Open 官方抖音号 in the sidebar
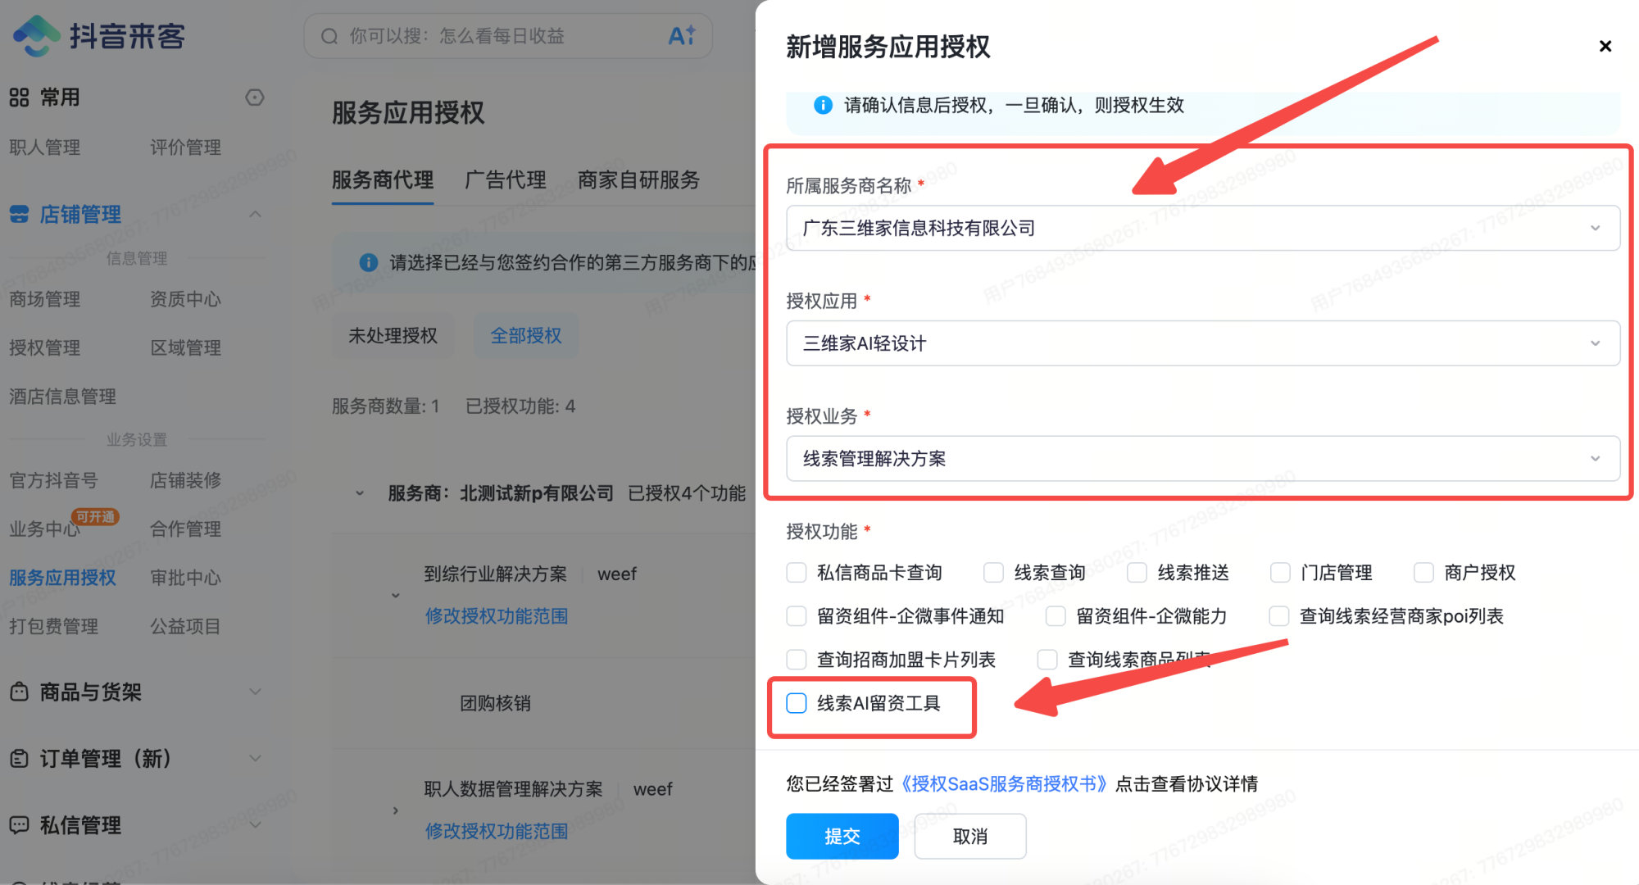The height and width of the screenshot is (885, 1639). (x=53, y=480)
